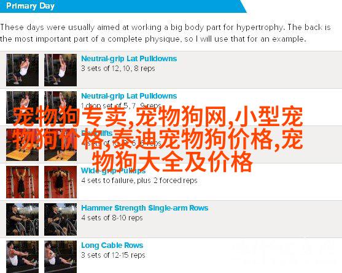View second Hammer Strength Rows thumbnail
Viewport: 342px width, 273px height.
(60, 220)
